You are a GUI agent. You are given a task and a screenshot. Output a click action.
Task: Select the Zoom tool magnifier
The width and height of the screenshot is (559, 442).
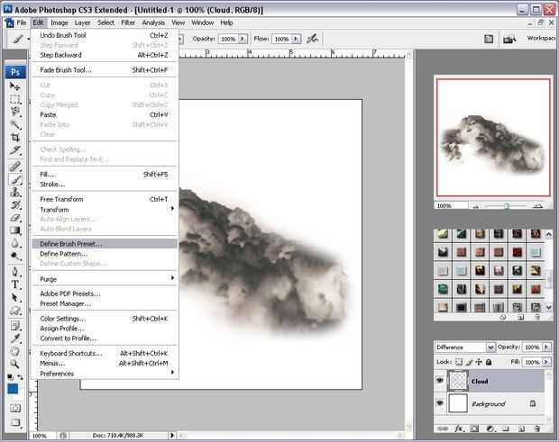pyautogui.click(x=15, y=363)
